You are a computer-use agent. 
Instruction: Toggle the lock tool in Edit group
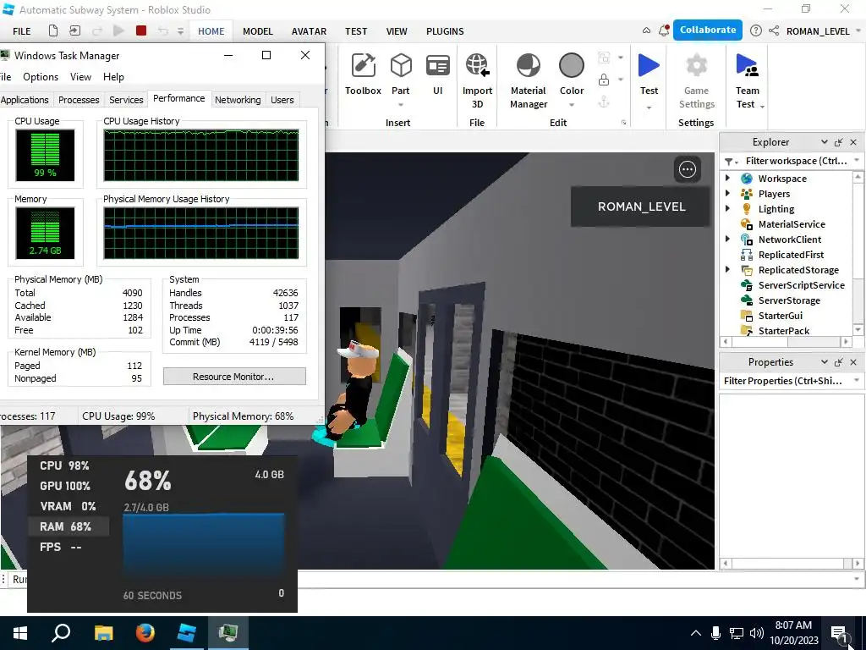pyautogui.click(x=604, y=80)
